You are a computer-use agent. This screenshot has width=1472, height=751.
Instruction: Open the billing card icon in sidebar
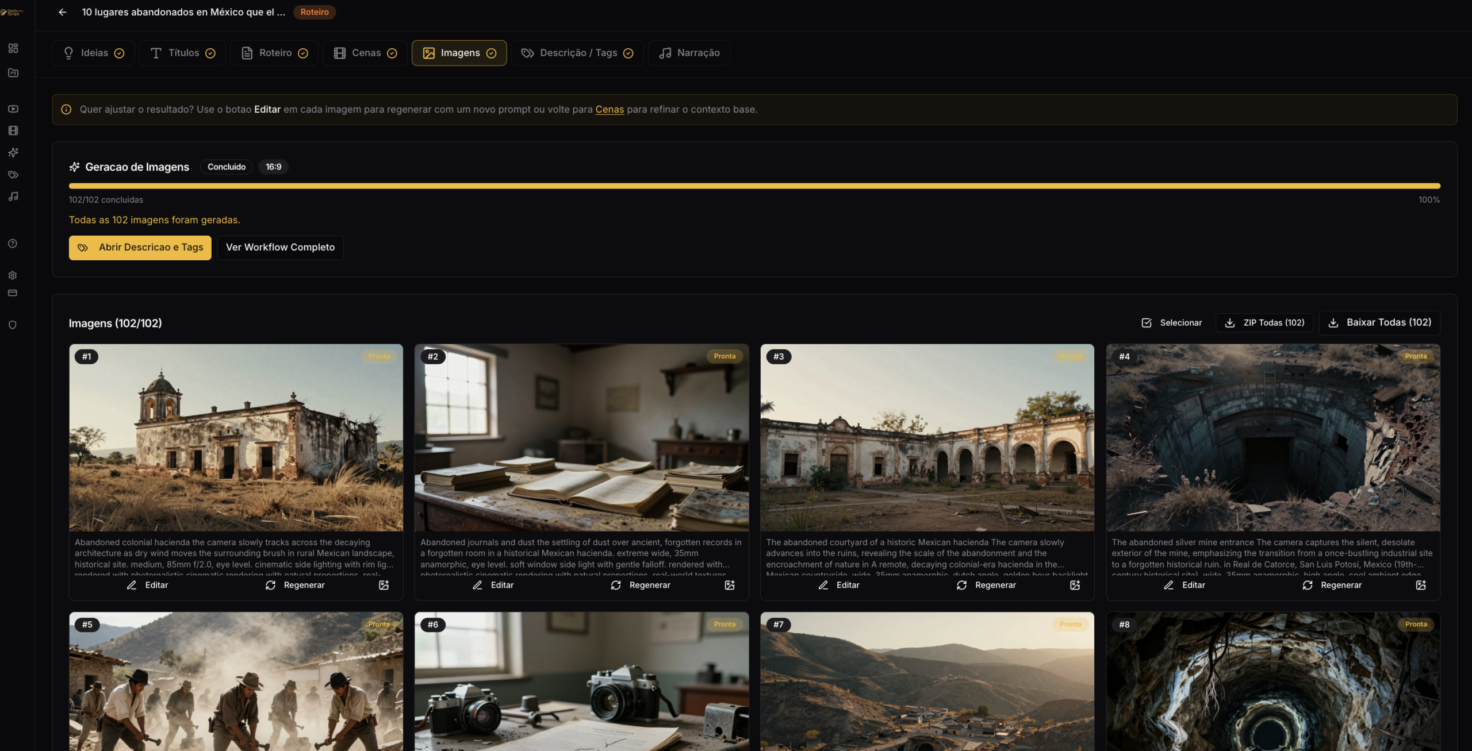click(x=13, y=293)
